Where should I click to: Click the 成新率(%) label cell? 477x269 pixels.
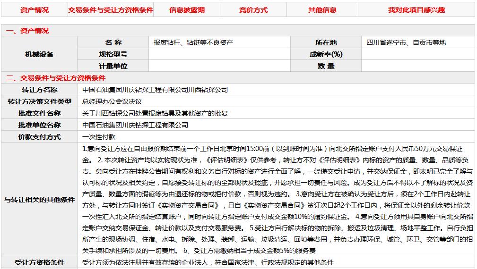click(x=326, y=54)
